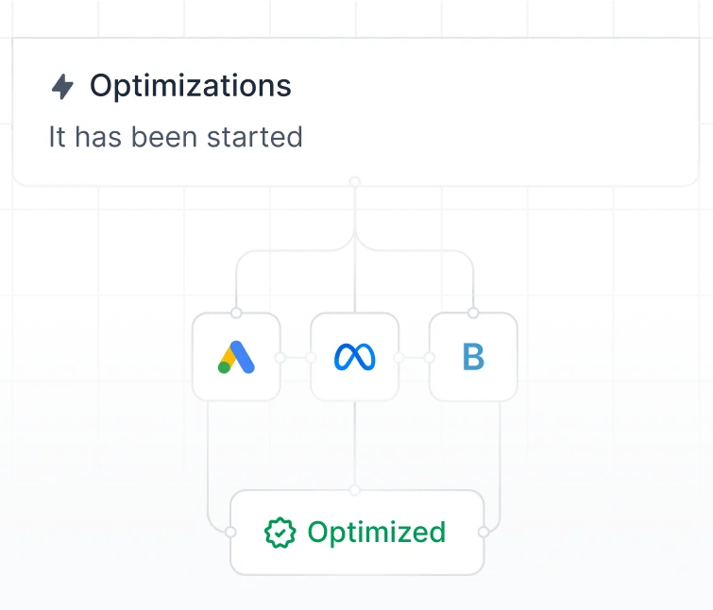The image size is (713, 610).
Task: Select the Optimized status node
Action: (357, 533)
